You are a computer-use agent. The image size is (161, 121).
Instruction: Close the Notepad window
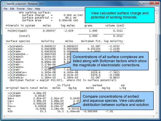[x=154, y=3]
